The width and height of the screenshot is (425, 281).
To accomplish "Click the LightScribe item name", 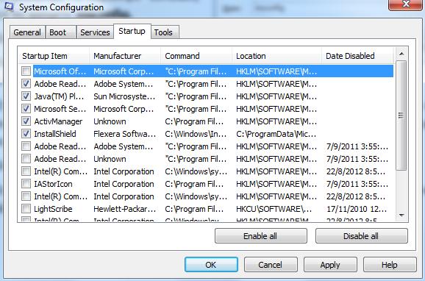I will [x=53, y=209].
